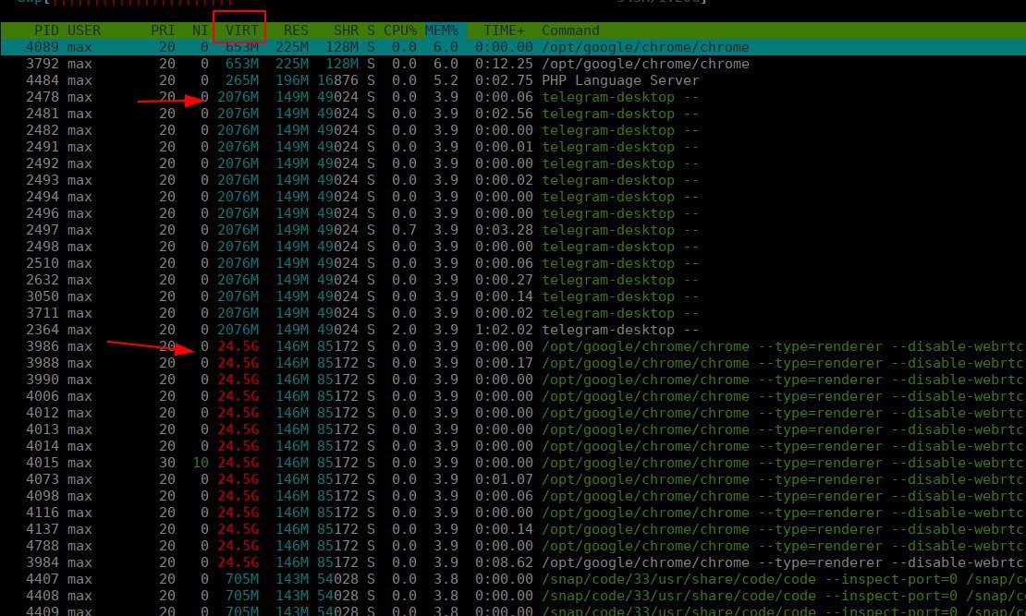Select the highlighted chrome process PID 4089
This screenshot has height=616, width=1026.
click(x=513, y=47)
